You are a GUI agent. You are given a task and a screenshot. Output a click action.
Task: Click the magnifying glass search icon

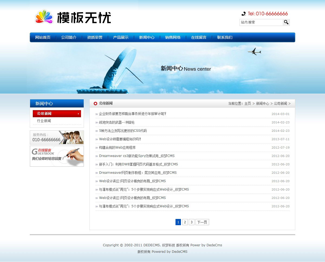click(x=286, y=22)
